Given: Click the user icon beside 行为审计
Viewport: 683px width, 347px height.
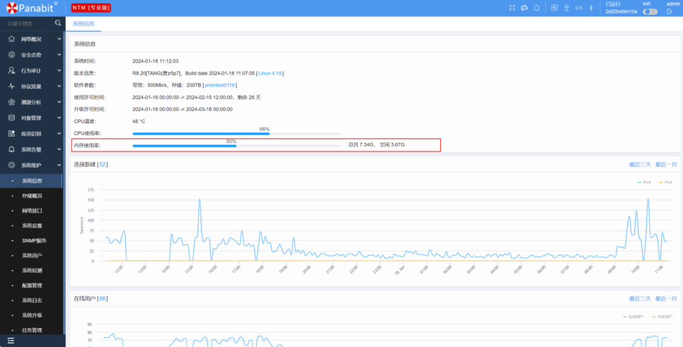Looking at the screenshot, I should tap(12, 71).
